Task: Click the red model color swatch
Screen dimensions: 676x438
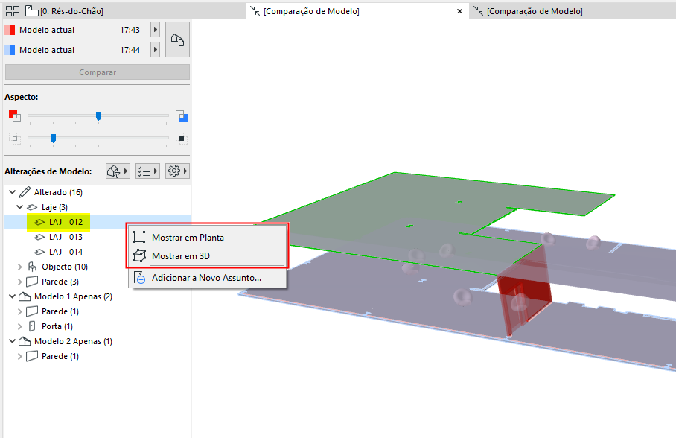Action: point(10,30)
